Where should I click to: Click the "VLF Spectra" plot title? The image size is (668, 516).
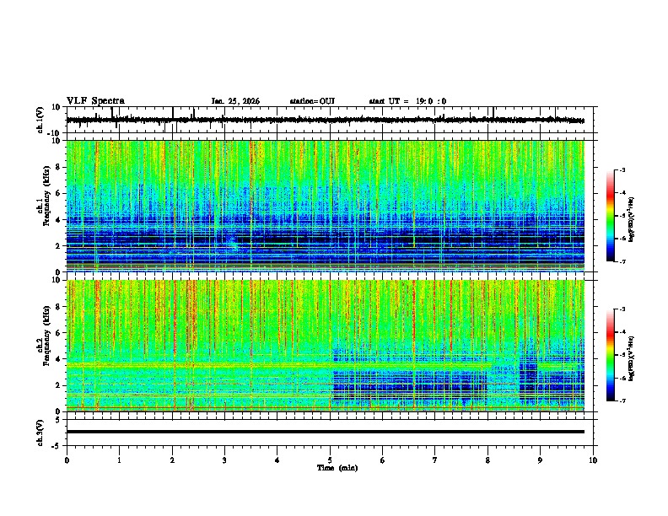pyautogui.click(x=95, y=101)
